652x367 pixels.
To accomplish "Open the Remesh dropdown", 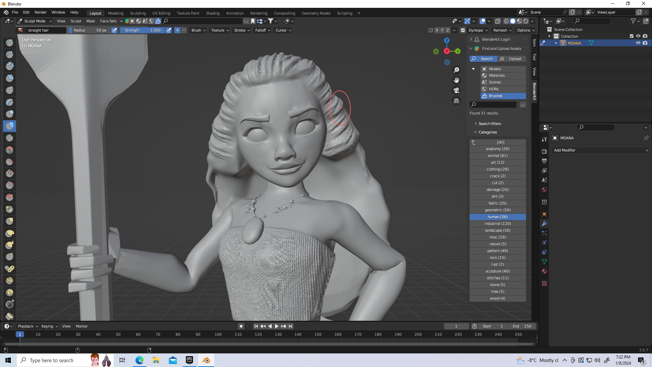I will tap(502, 30).
